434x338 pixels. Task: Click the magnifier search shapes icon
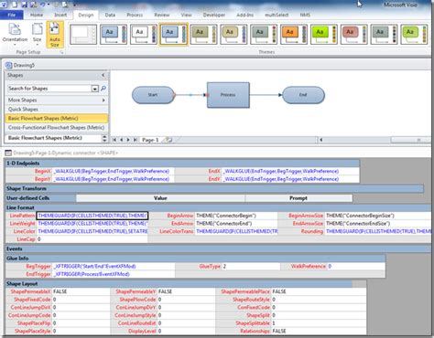click(103, 89)
